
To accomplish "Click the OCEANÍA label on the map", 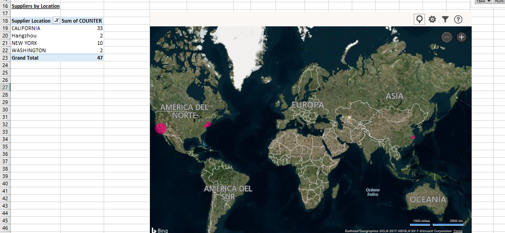I will tap(428, 200).
